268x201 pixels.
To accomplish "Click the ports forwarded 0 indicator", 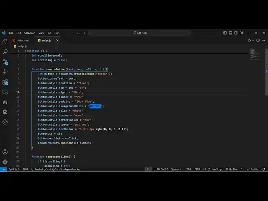I will click(25, 169).
